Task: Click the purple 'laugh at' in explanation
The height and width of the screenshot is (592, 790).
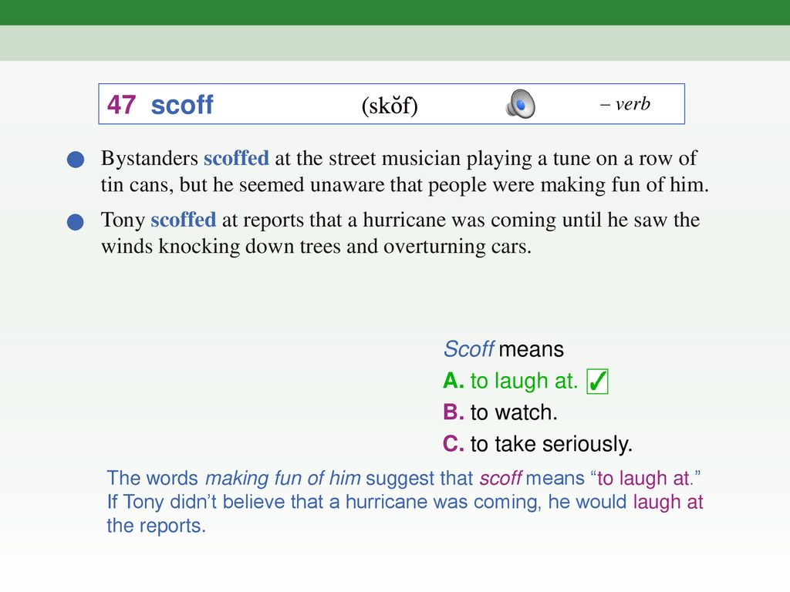Action: pos(668,502)
